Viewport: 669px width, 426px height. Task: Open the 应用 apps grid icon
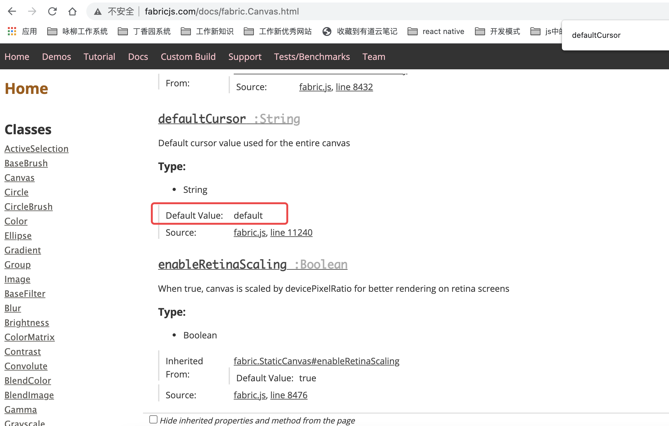click(x=12, y=31)
